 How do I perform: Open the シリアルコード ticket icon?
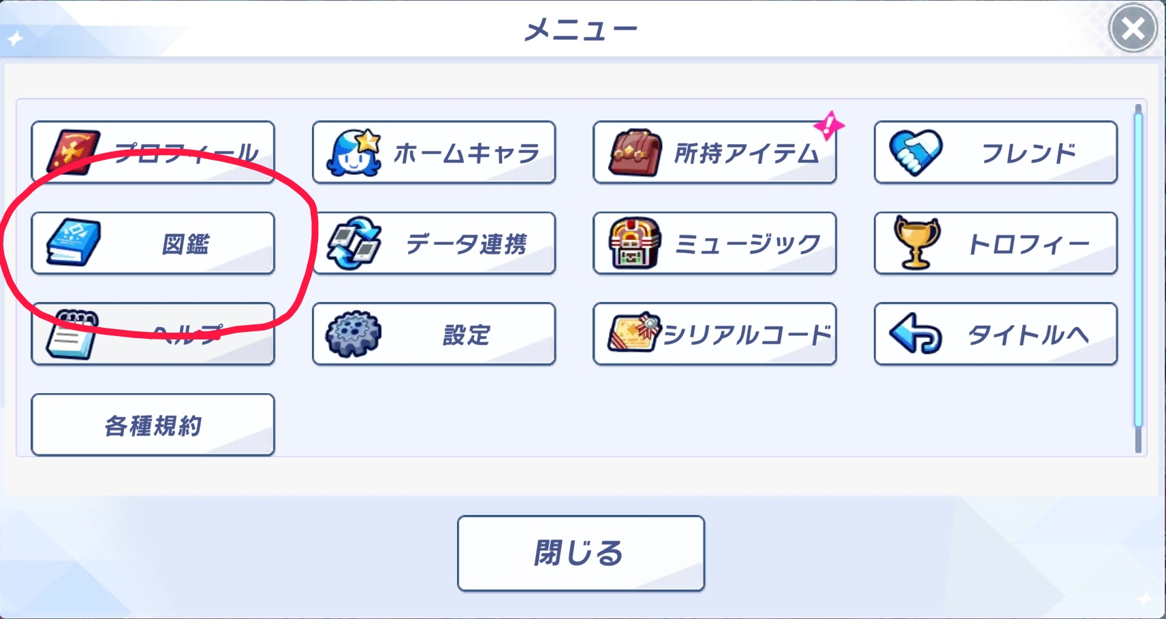tap(634, 333)
